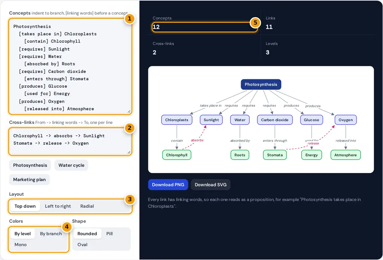Click the red 'absorbs' cross-link label
This screenshot has width=383, height=260.
tap(197, 140)
